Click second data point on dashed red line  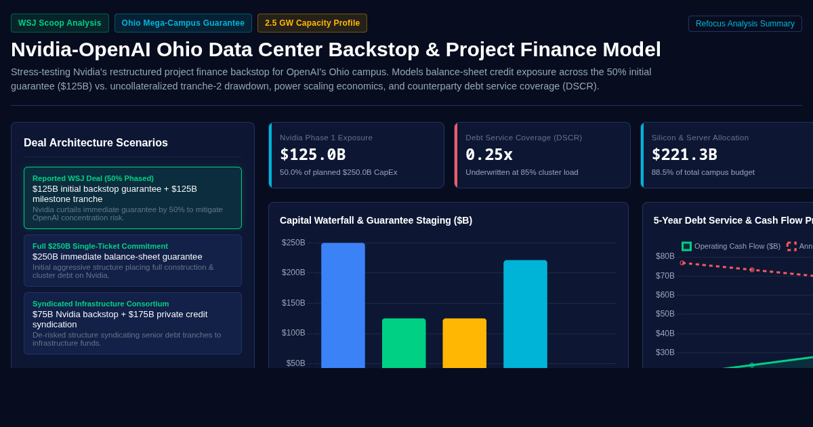point(752,270)
